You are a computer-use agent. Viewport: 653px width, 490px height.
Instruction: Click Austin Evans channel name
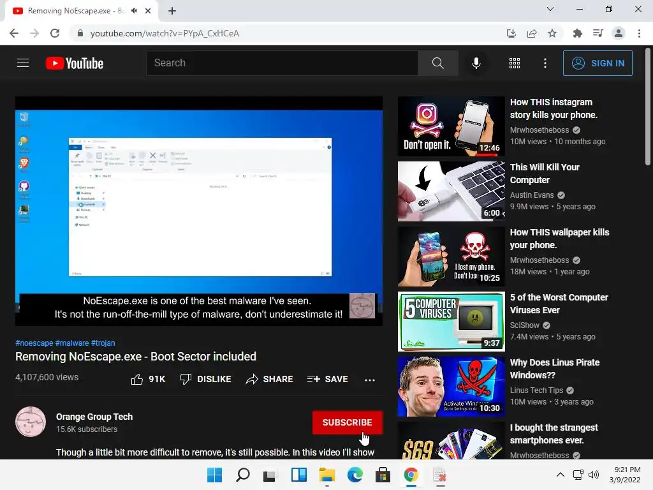(x=532, y=195)
